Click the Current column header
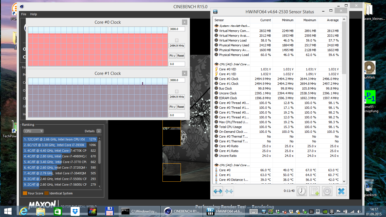 (261, 20)
